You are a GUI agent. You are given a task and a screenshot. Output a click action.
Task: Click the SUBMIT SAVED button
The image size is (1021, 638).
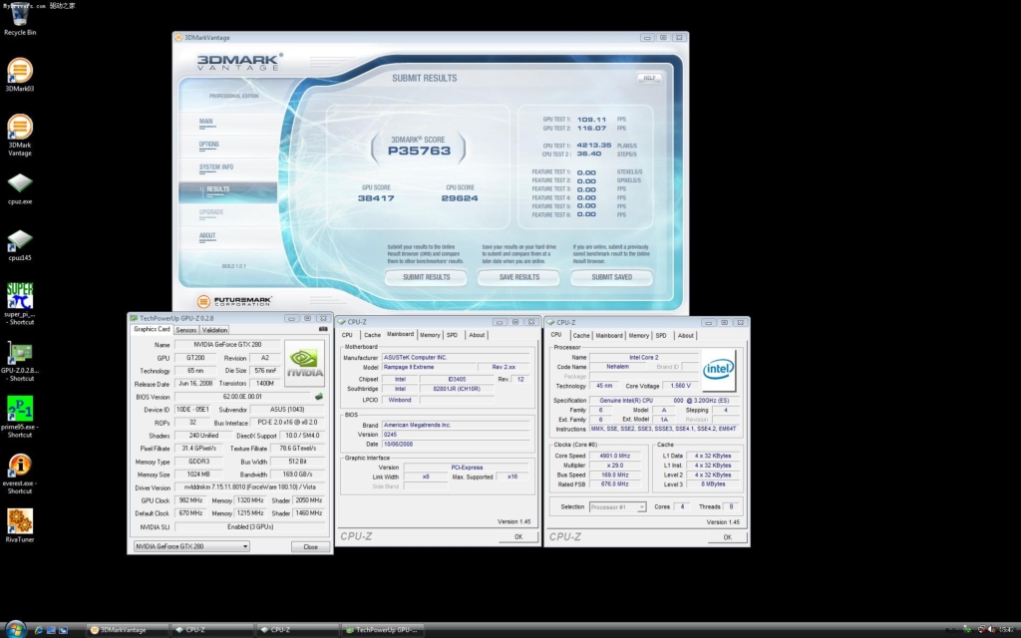611,277
